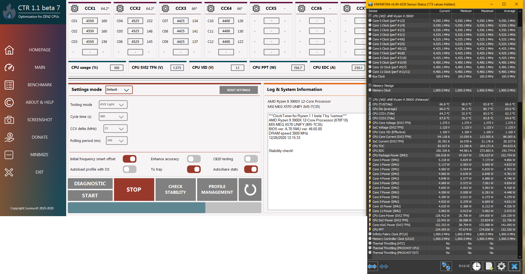Click the house icon for Homepage
The width and height of the screenshot is (525, 274).
coord(9,50)
